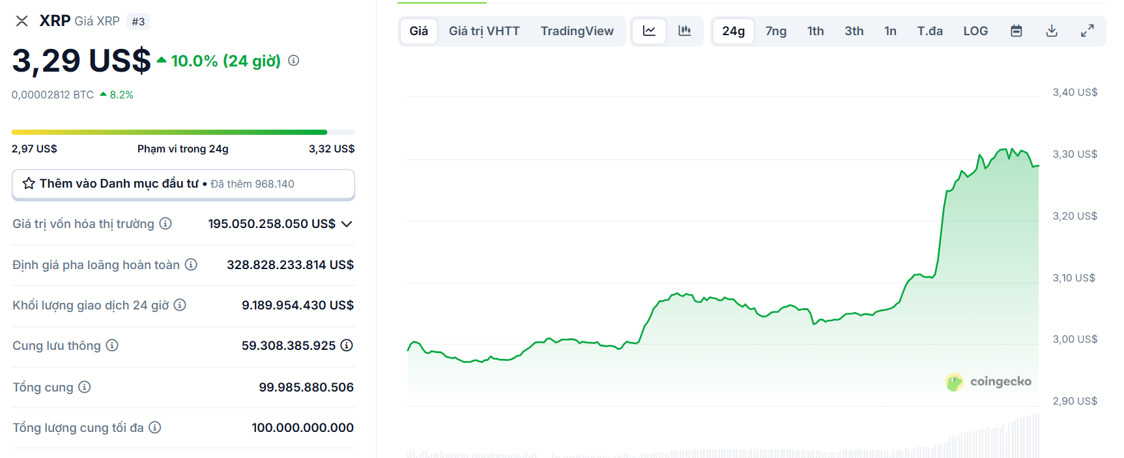Expand chart to fullscreen
The width and height of the screenshot is (1124, 458).
pos(1087,31)
